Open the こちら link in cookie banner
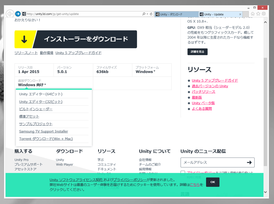Viewport: 274px width, 204px height. 195,185
